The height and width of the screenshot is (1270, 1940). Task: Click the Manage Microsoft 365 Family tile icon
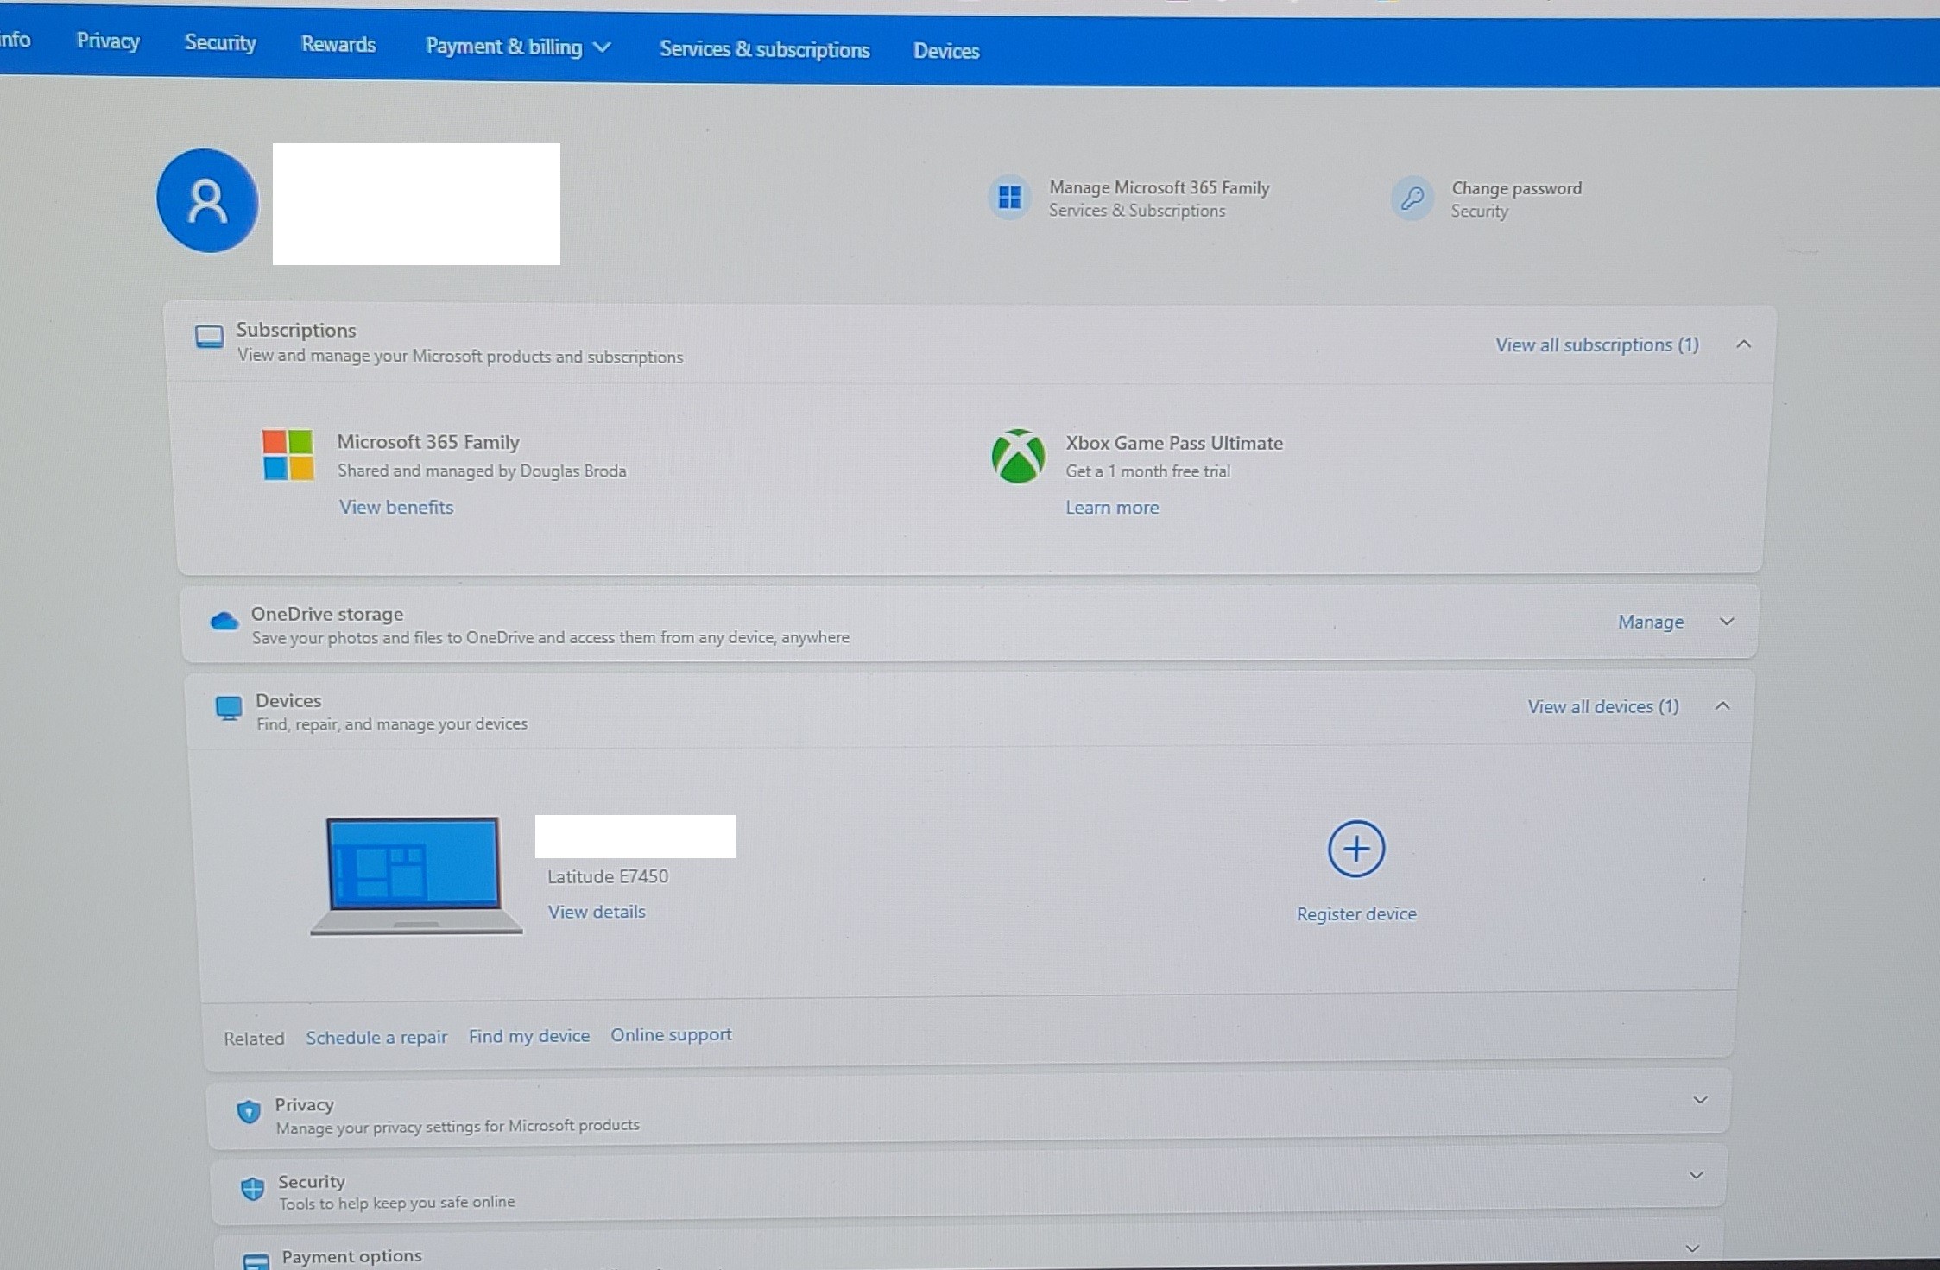[x=1009, y=198]
